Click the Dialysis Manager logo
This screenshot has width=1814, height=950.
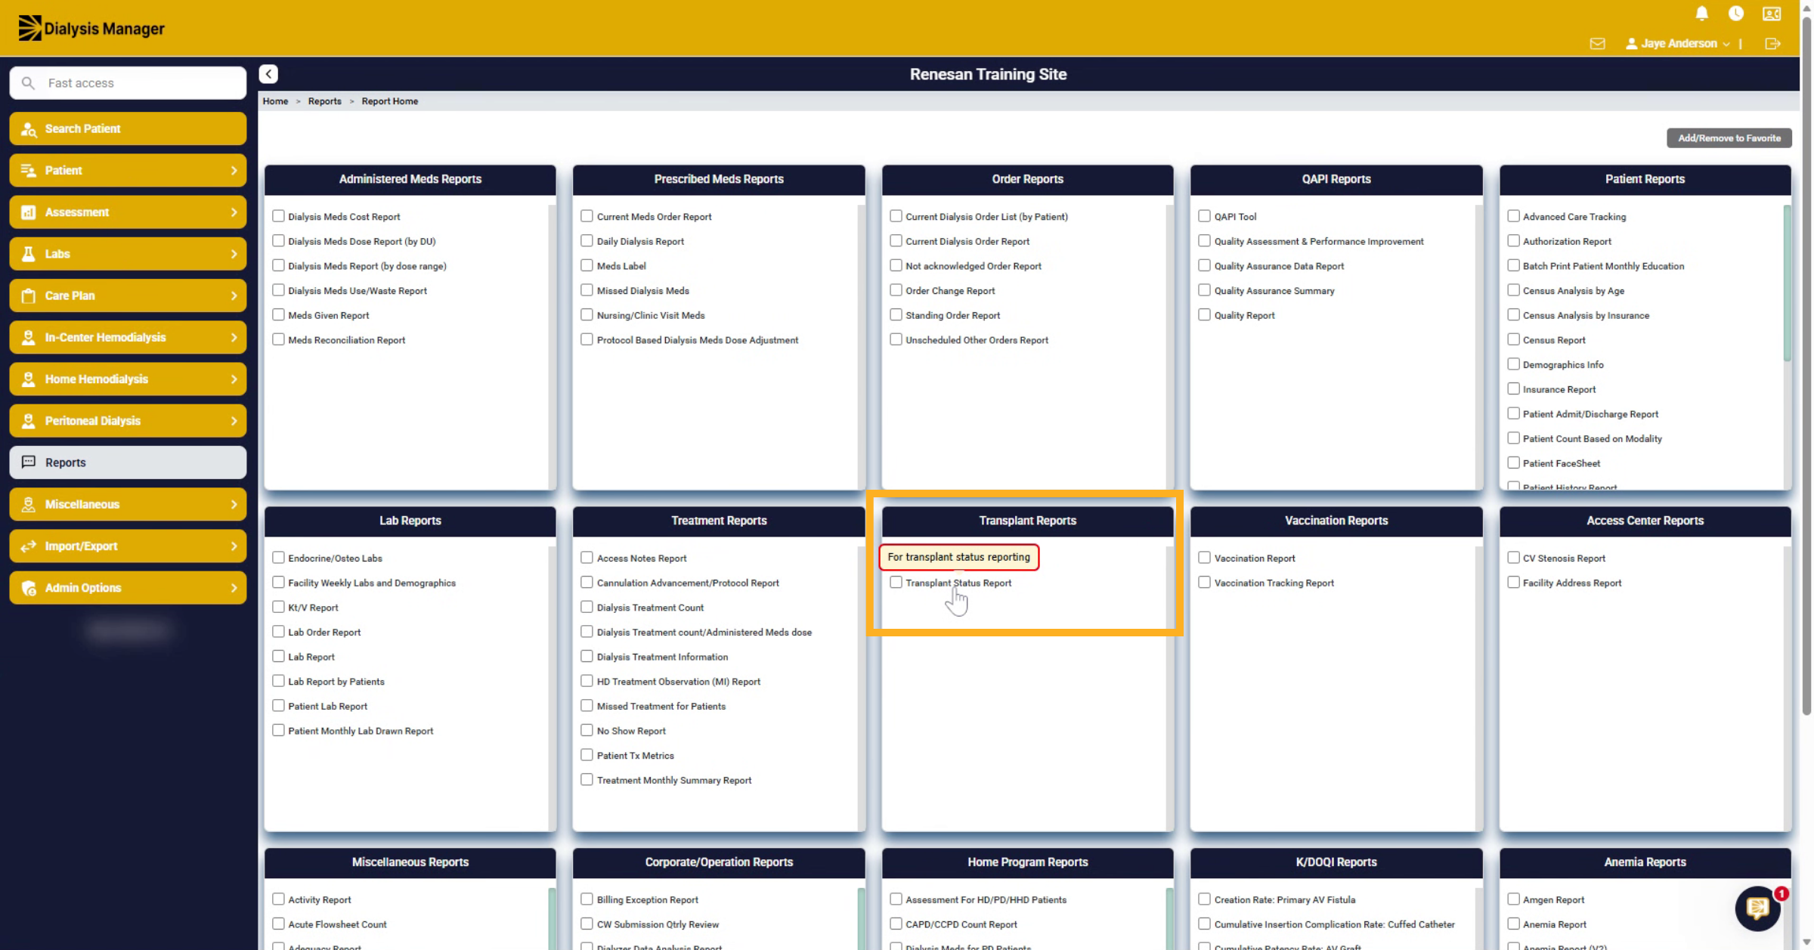(91, 29)
